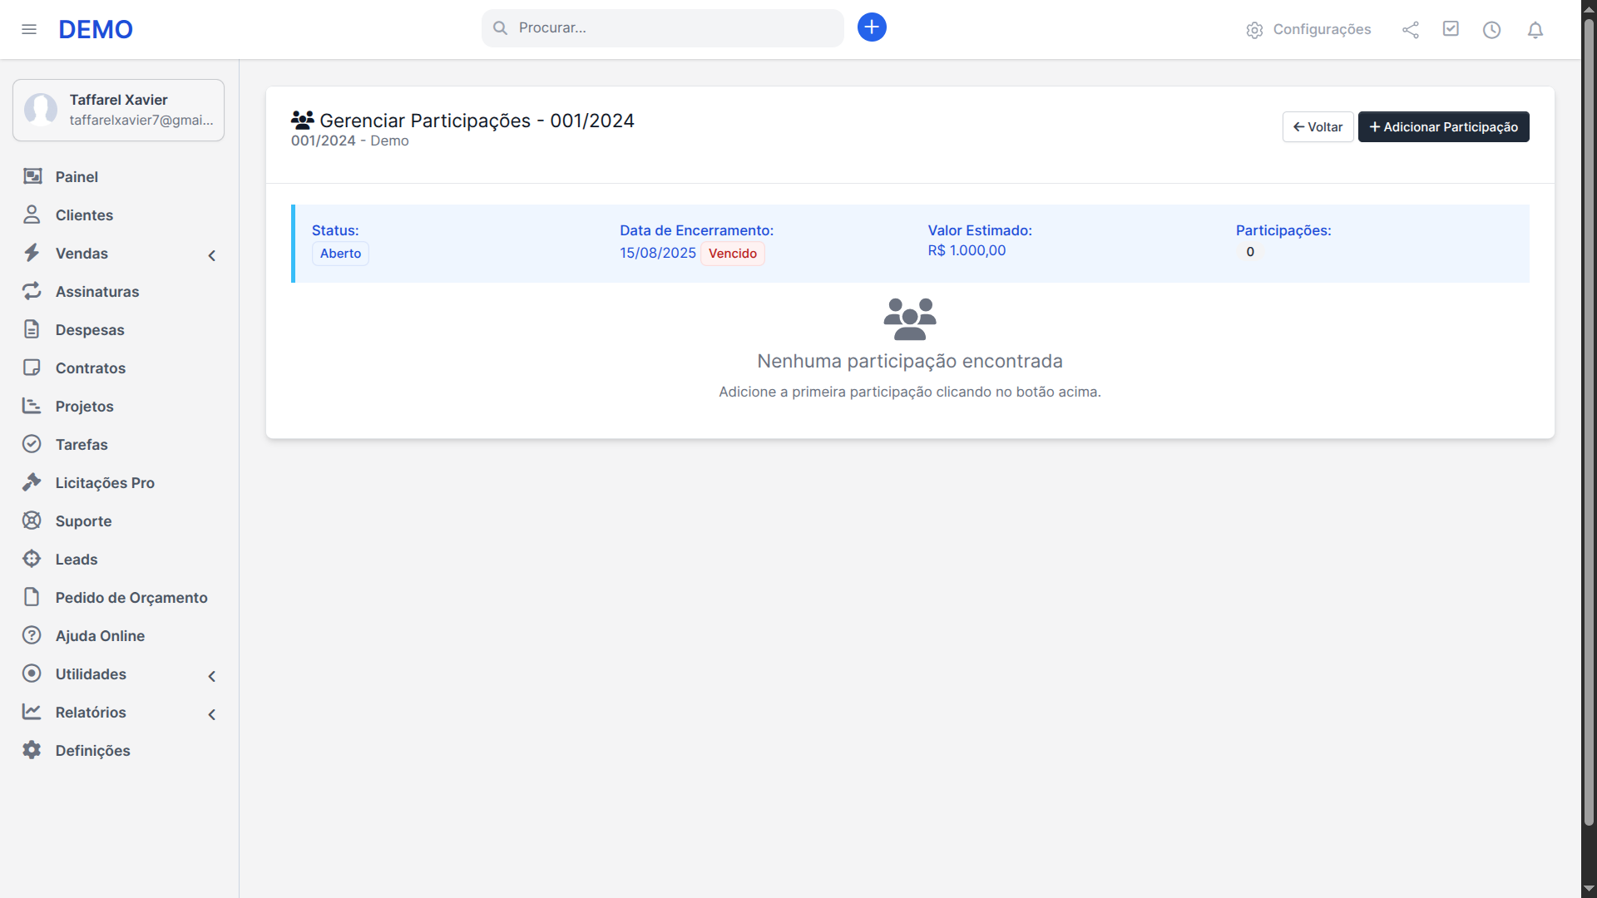Open Despesas in the sidebar
The width and height of the screenshot is (1597, 898).
click(90, 329)
